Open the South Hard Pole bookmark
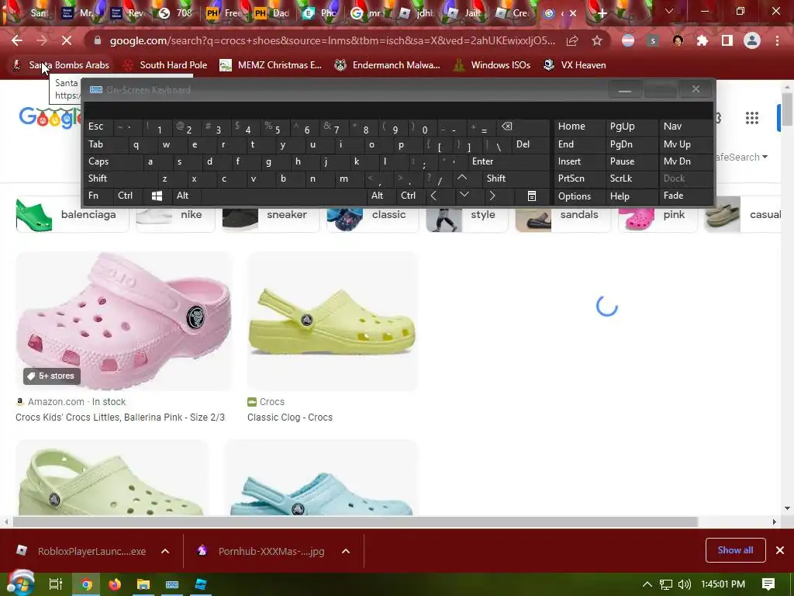 [166, 65]
